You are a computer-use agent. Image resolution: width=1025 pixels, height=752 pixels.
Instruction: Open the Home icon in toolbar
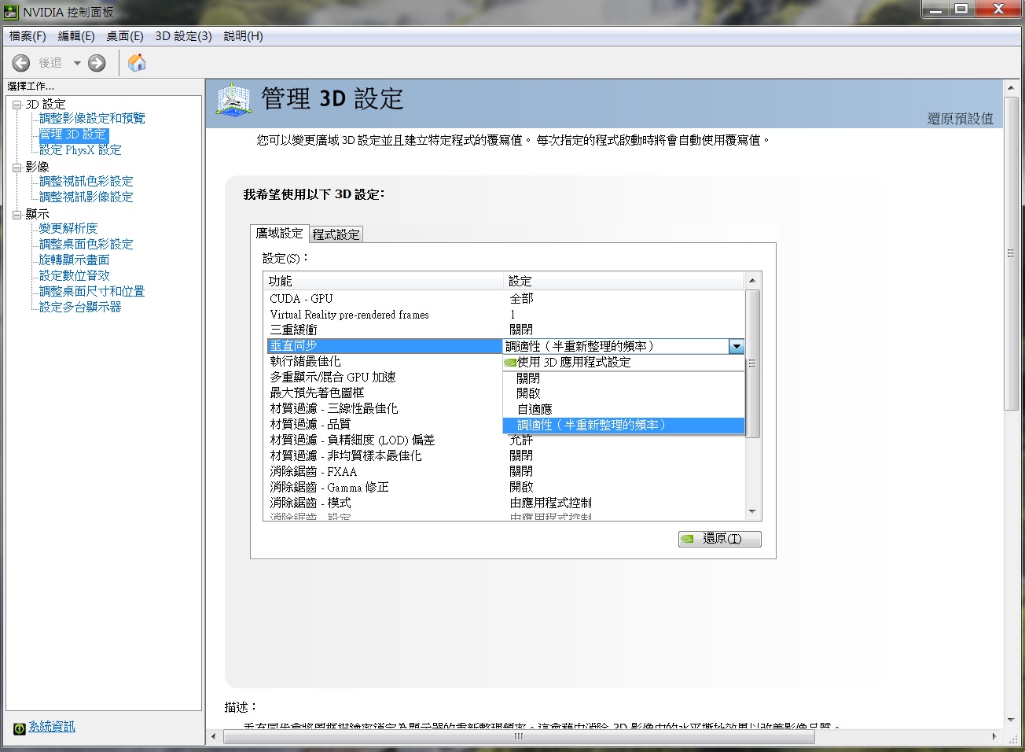point(137,63)
